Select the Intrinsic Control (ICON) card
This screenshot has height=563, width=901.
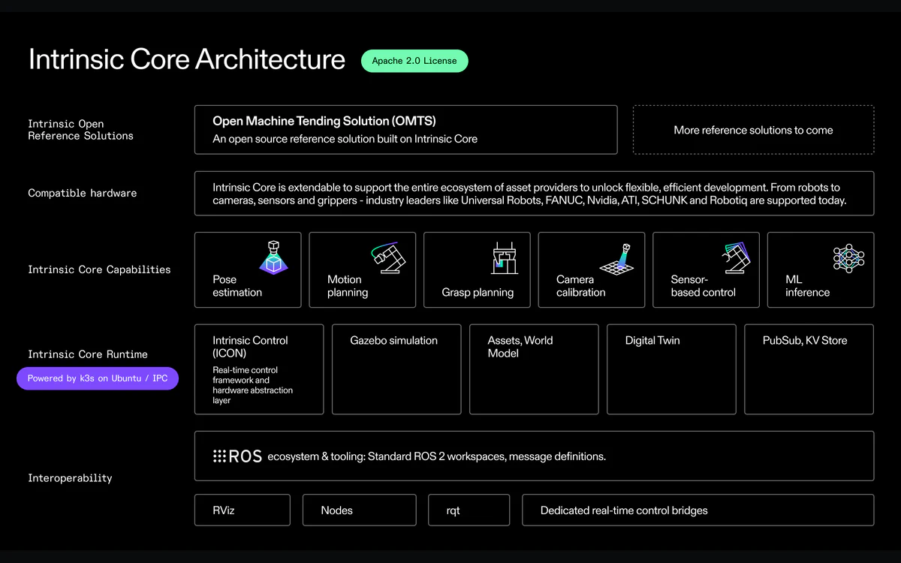click(259, 369)
